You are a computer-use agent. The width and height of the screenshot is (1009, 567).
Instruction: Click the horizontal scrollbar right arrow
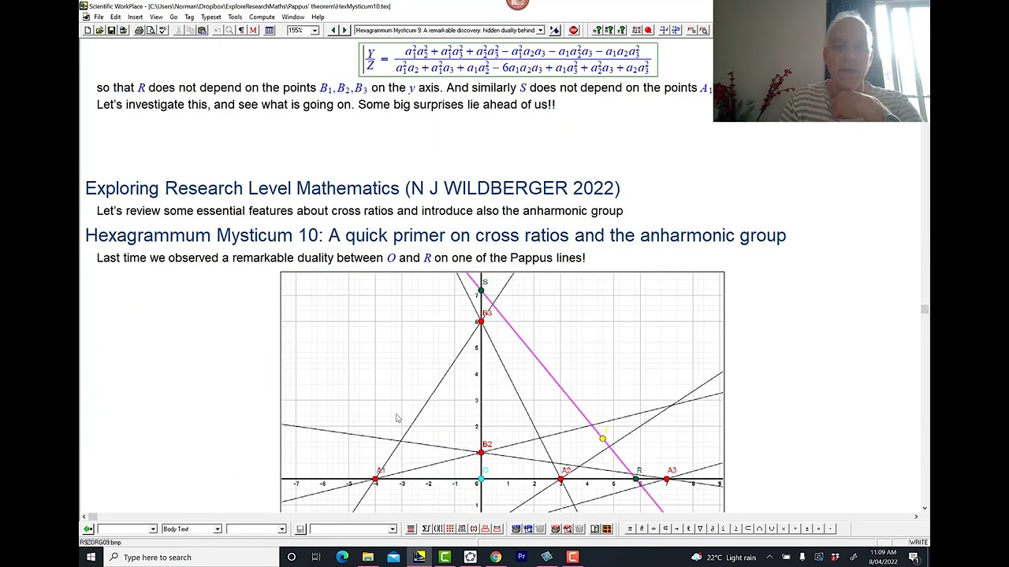pyautogui.click(x=916, y=517)
